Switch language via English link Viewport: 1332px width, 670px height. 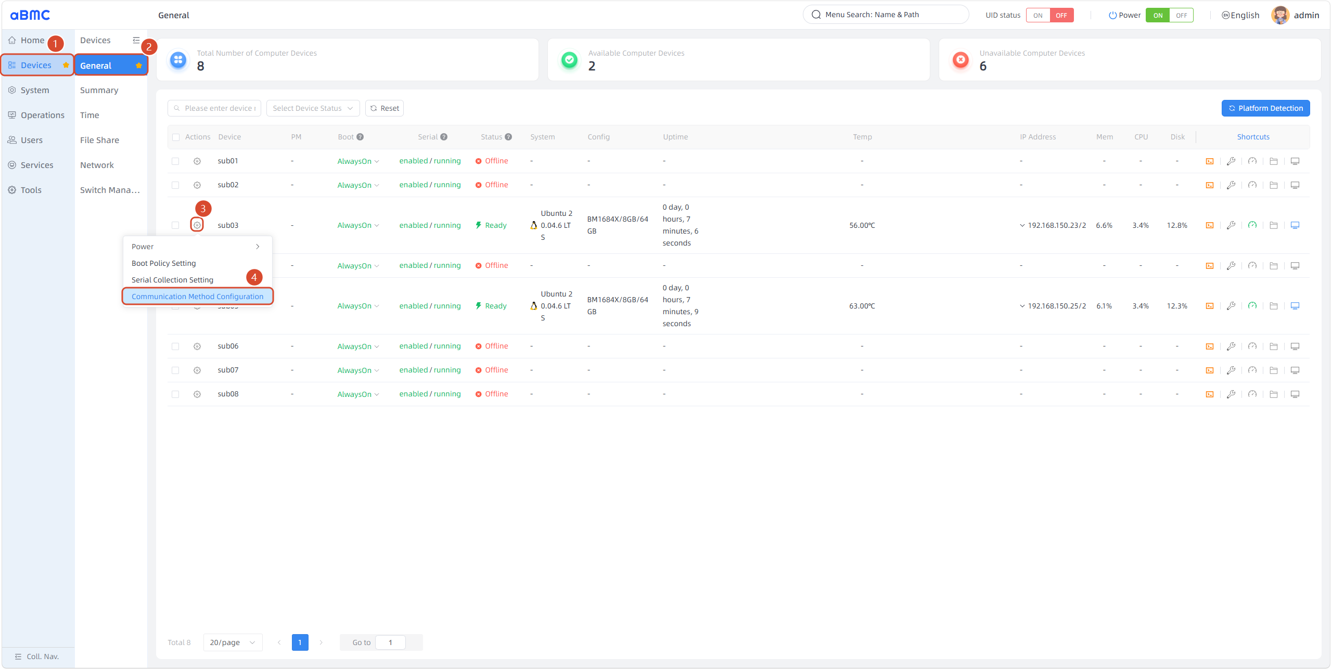(x=1240, y=15)
